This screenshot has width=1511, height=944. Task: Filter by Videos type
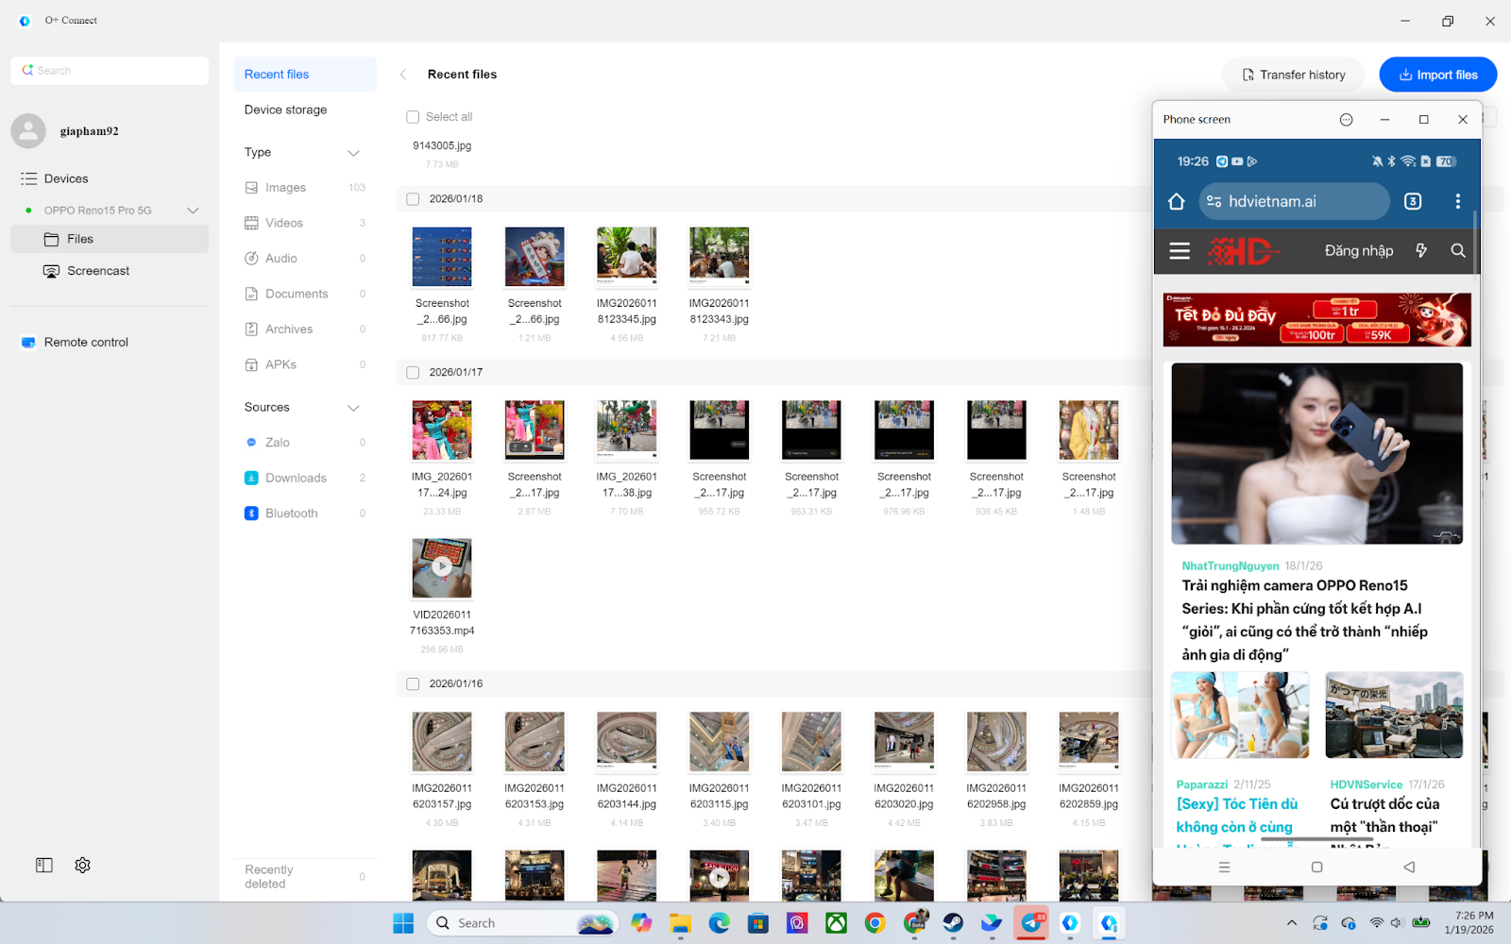pos(305,223)
